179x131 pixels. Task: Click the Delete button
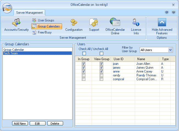point(55,124)
